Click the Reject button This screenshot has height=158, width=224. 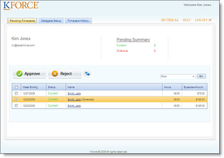pyautogui.click(x=65, y=74)
